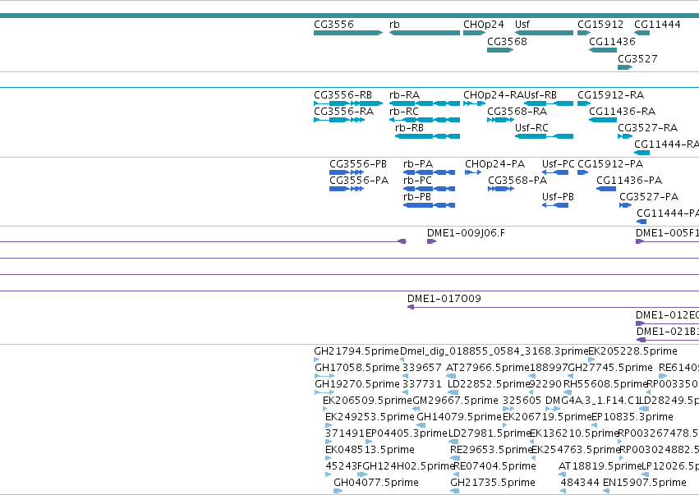Image resolution: width=699 pixels, height=495 pixels.
Task: Click the EK206509.5prime EST label
Action: (367, 401)
